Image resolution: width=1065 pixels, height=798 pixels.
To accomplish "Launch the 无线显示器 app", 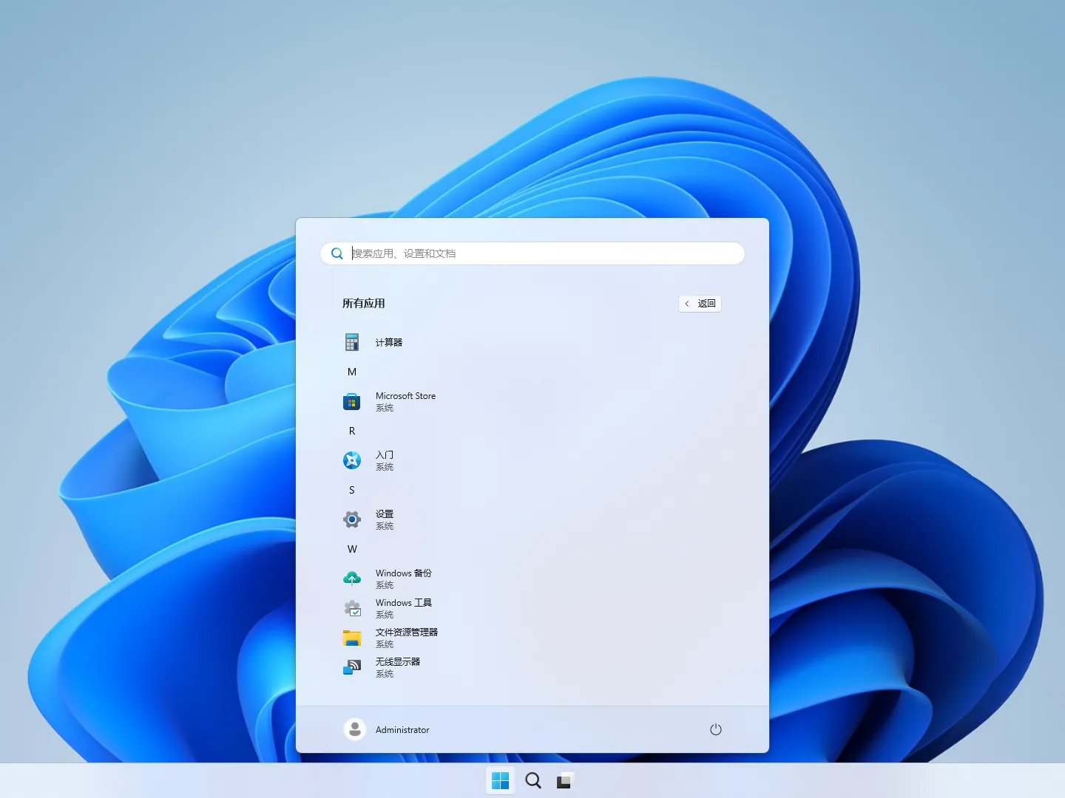I will (398, 667).
